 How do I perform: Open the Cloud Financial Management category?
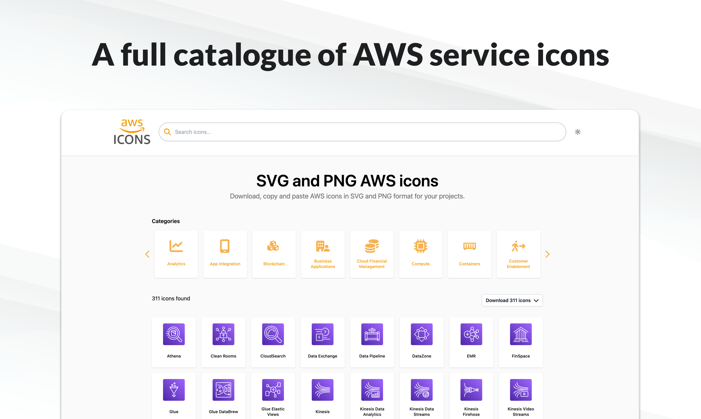pos(372,254)
